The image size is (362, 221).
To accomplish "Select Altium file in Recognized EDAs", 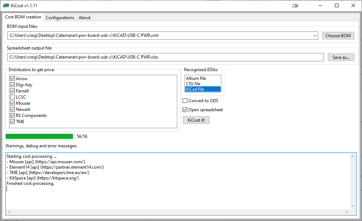I will [203, 78].
